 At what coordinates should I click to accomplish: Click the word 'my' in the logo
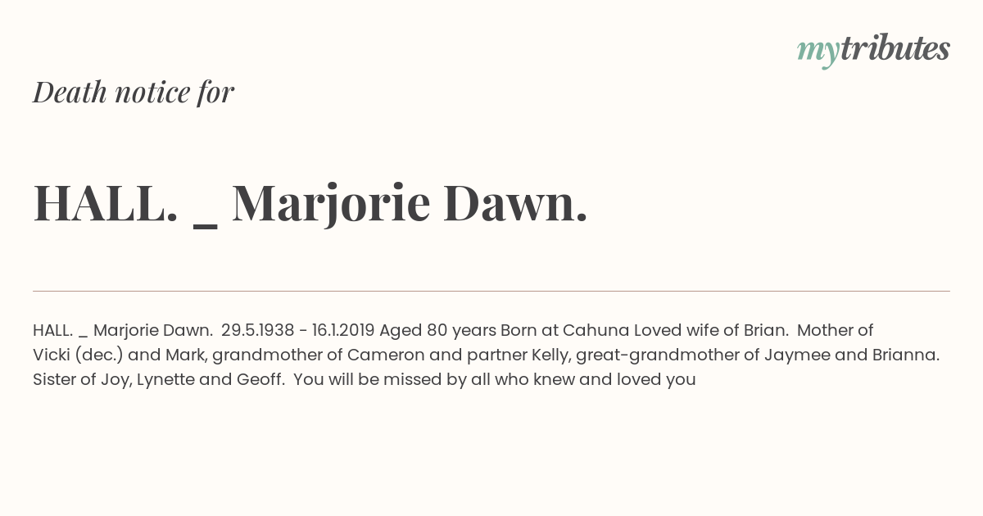pyautogui.click(x=818, y=52)
